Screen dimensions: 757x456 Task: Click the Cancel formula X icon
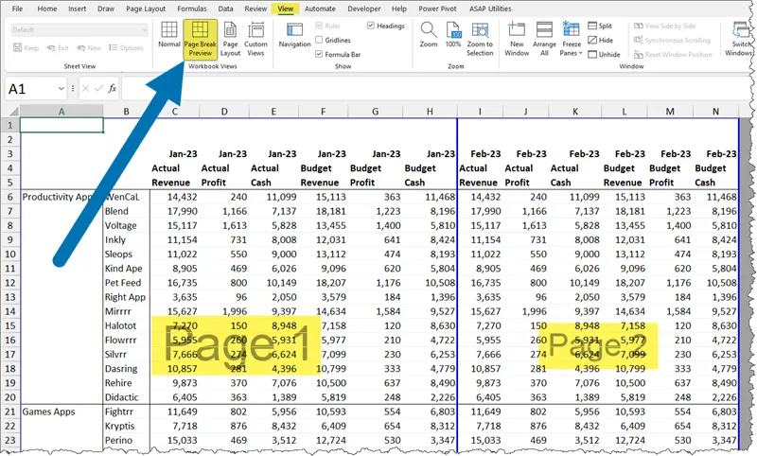(85, 88)
